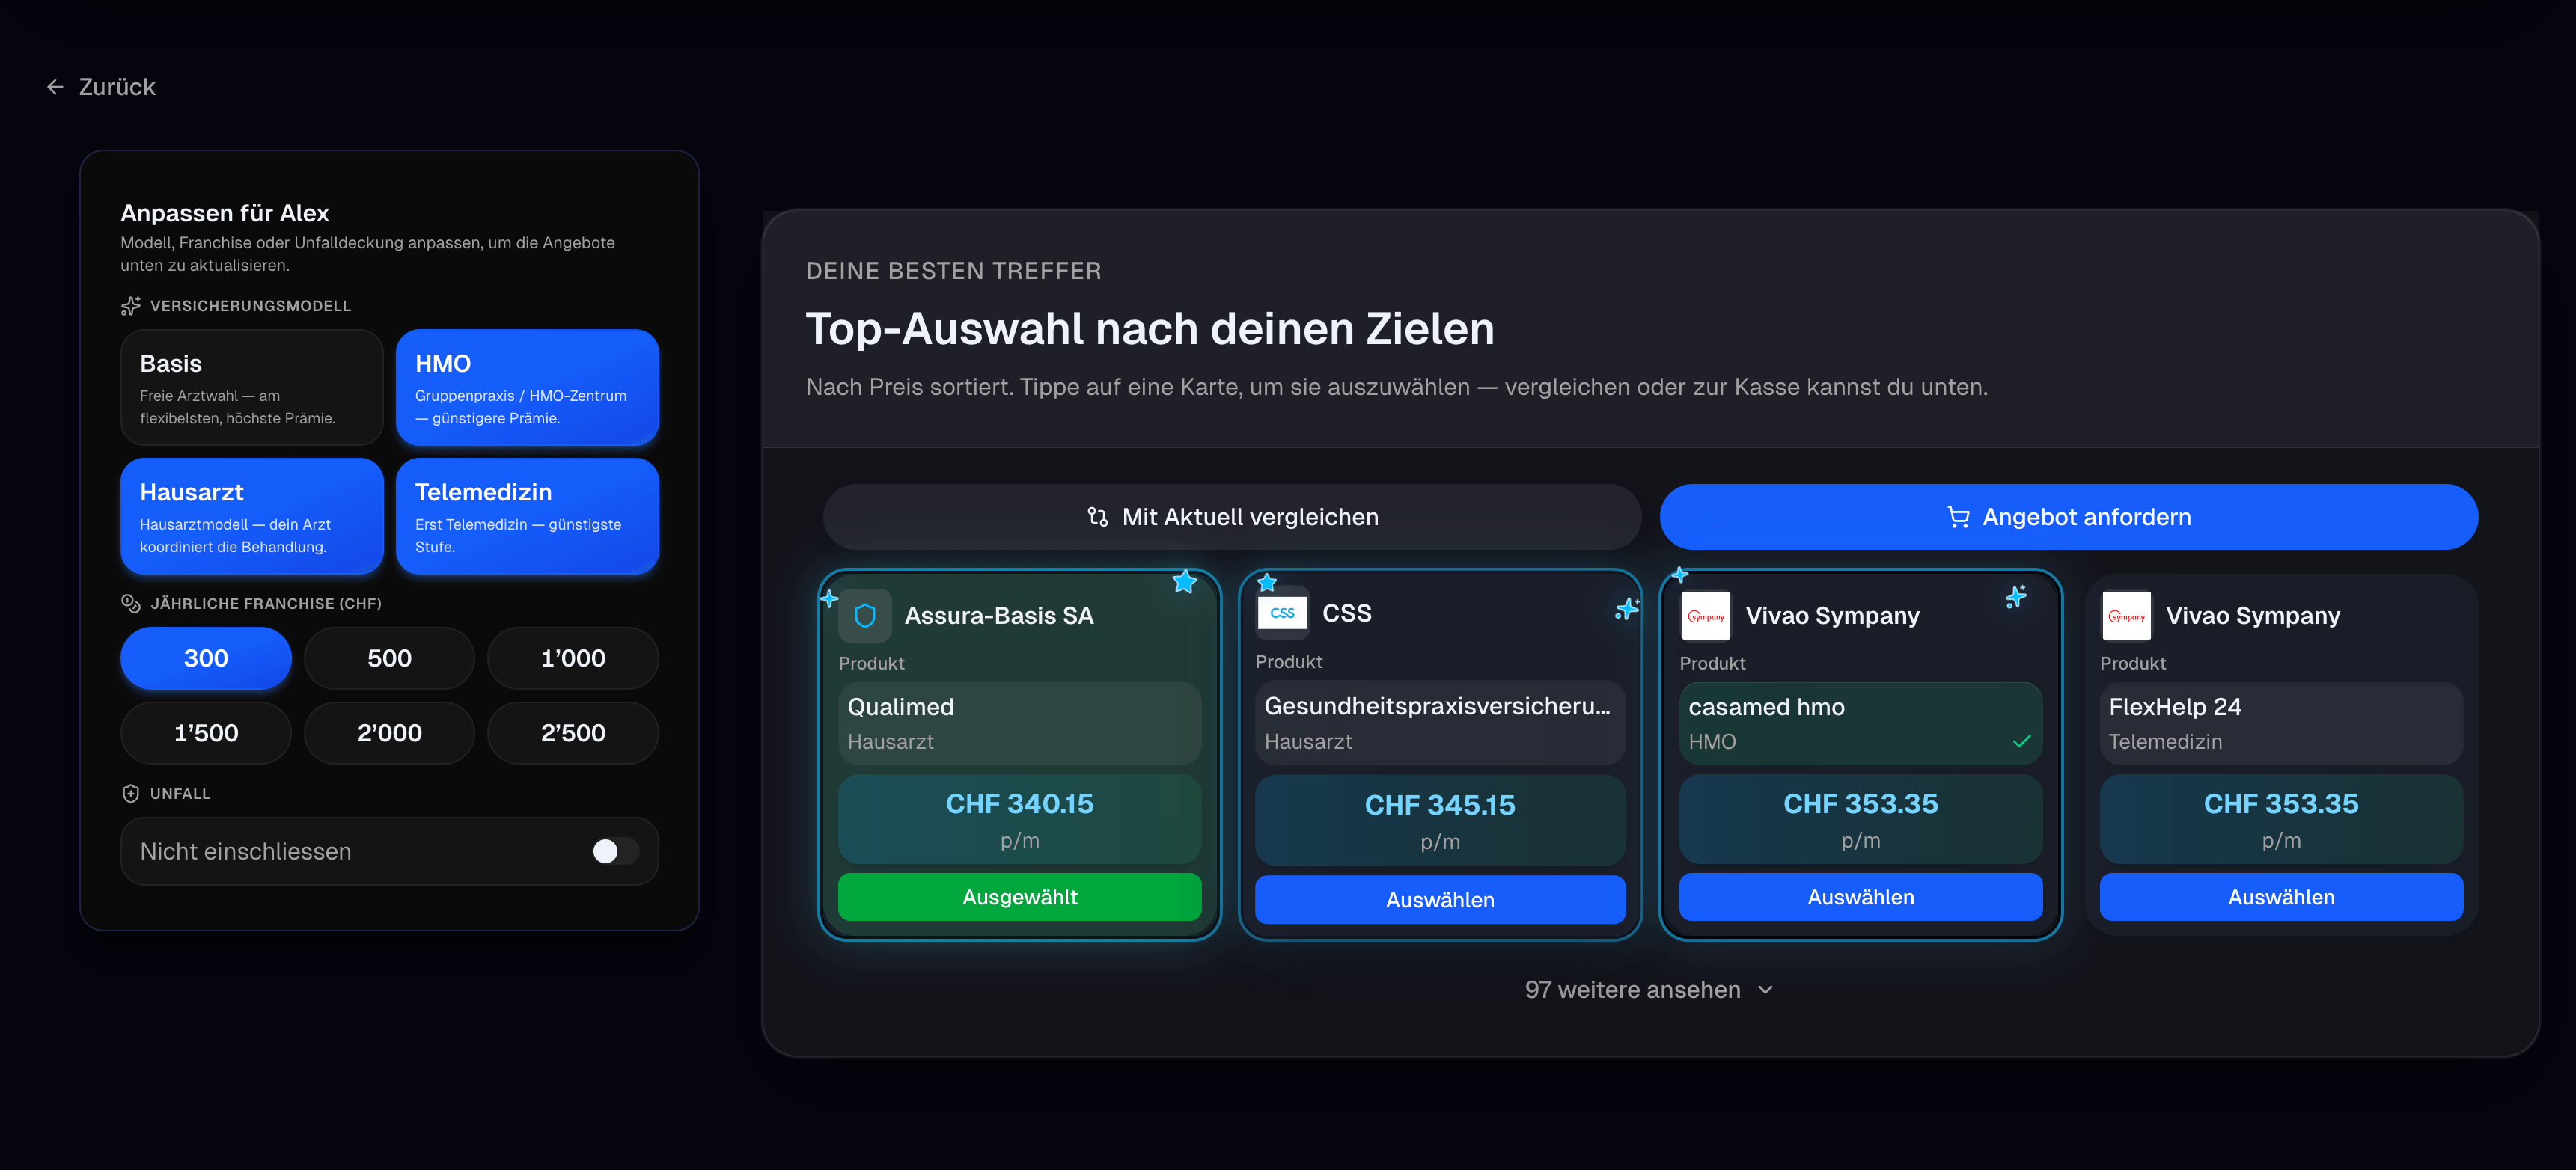
Task: Click the sparkle icon beside Versicherungsmodell
Action: 130,306
